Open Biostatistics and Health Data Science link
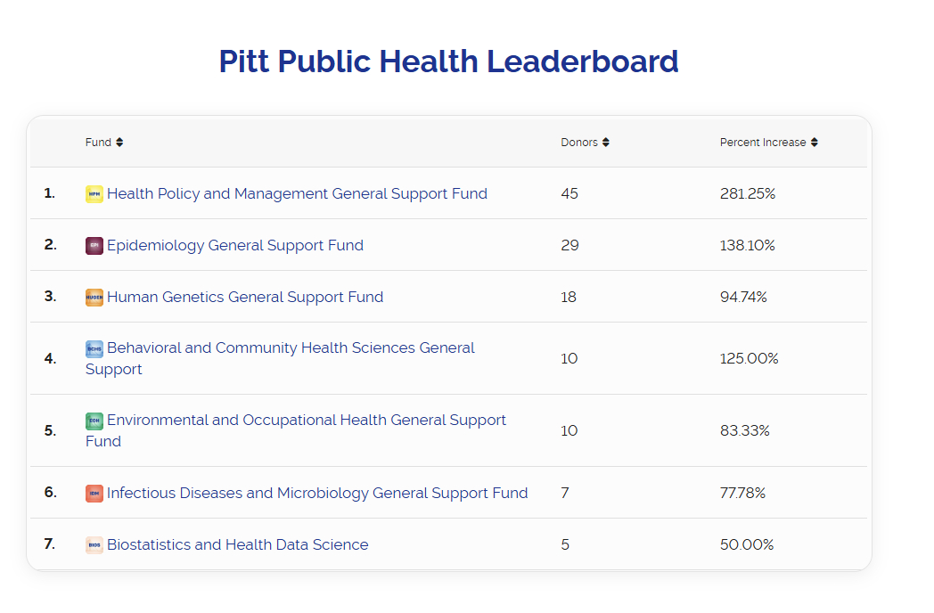 click(238, 545)
